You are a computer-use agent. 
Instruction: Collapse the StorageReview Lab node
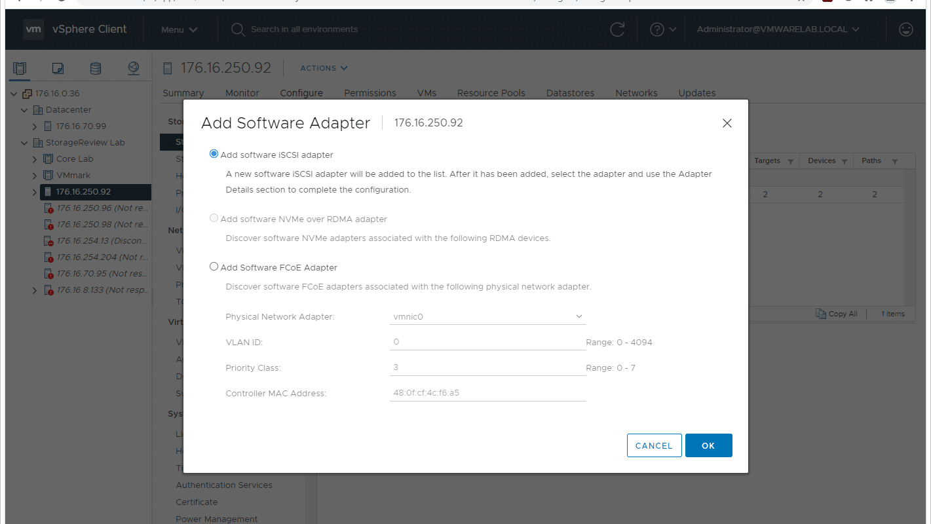tap(25, 143)
